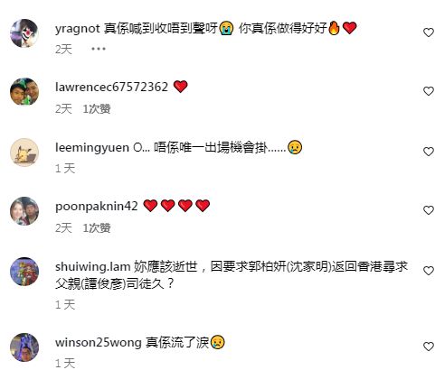Open leemingyuen's Pikachu avatar

[x=24, y=153]
